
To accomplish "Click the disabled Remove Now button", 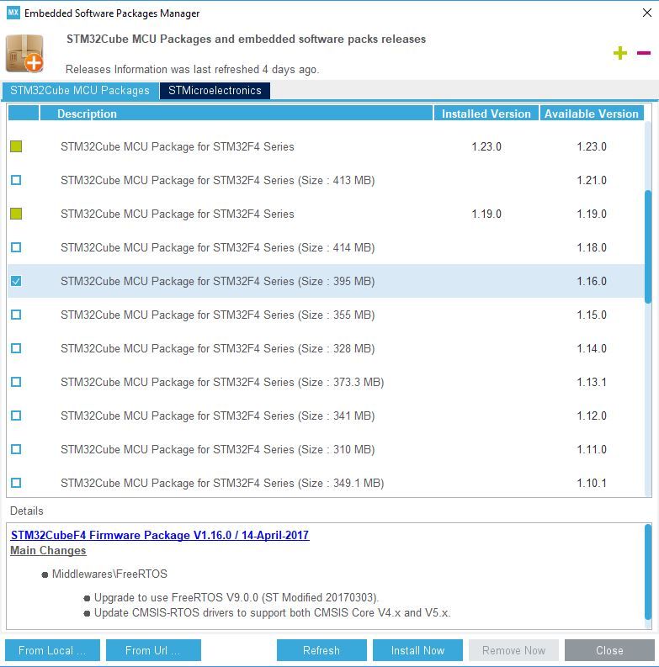I will (513, 650).
